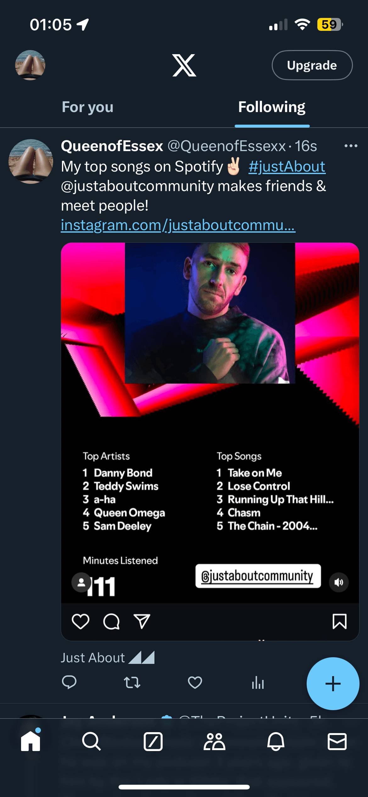View post analytics bar chart icon
Image resolution: width=368 pixels, height=797 pixels.
coord(258,682)
